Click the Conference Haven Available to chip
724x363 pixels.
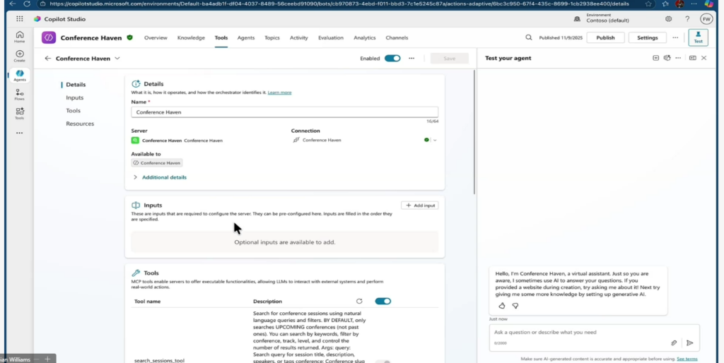(x=156, y=163)
